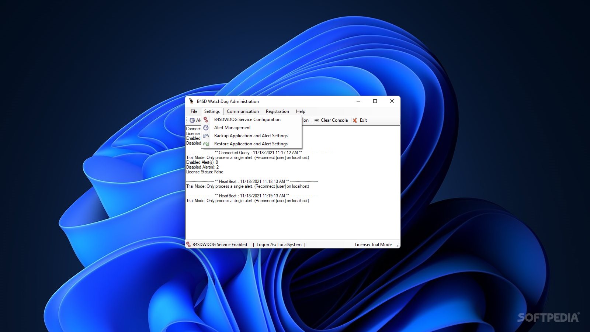
Task: Open B4SDWDOG Service Configuration from Settings menu
Action: point(252,120)
